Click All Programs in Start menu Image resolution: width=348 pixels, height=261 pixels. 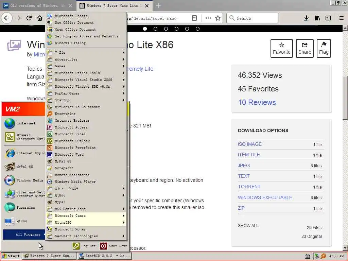pyautogui.click(x=24, y=234)
